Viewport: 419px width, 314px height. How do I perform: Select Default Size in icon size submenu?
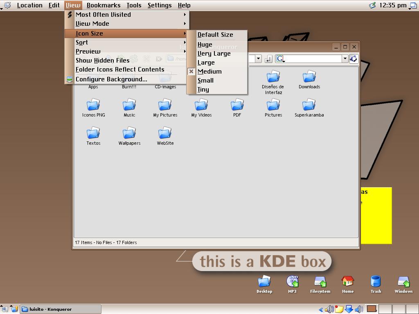tap(217, 35)
